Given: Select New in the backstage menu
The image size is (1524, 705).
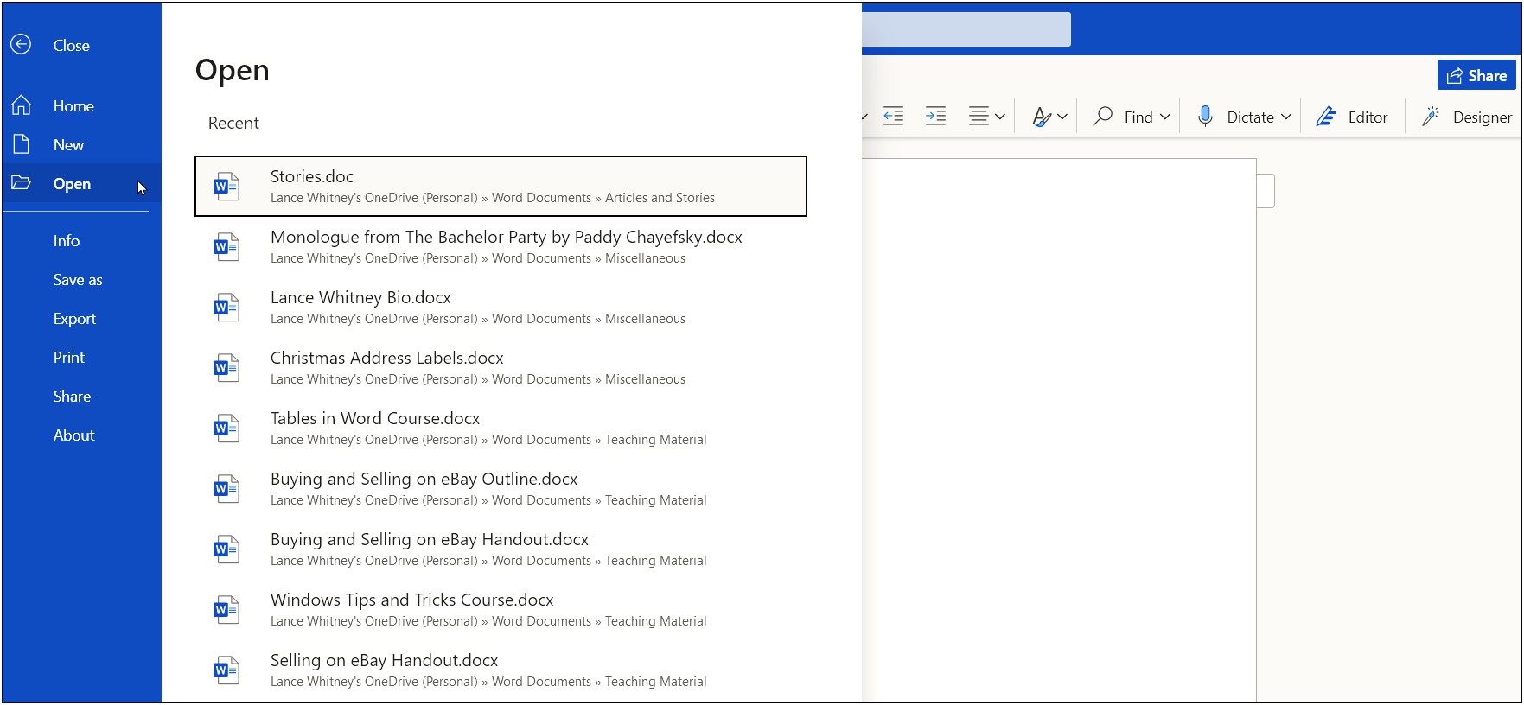Looking at the screenshot, I should pyautogui.click(x=82, y=144).
